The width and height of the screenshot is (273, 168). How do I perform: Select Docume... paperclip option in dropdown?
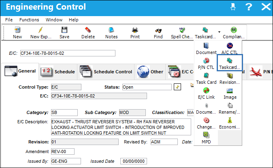click(x=206, y=108)
